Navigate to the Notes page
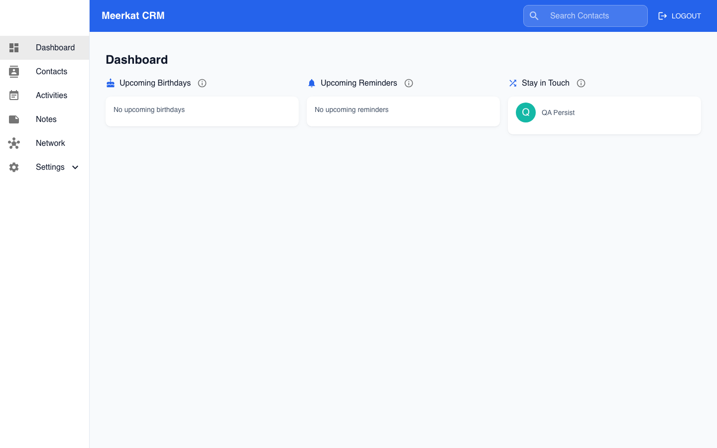The width and height of the screenshot is (717, 448). click(44, 119)
